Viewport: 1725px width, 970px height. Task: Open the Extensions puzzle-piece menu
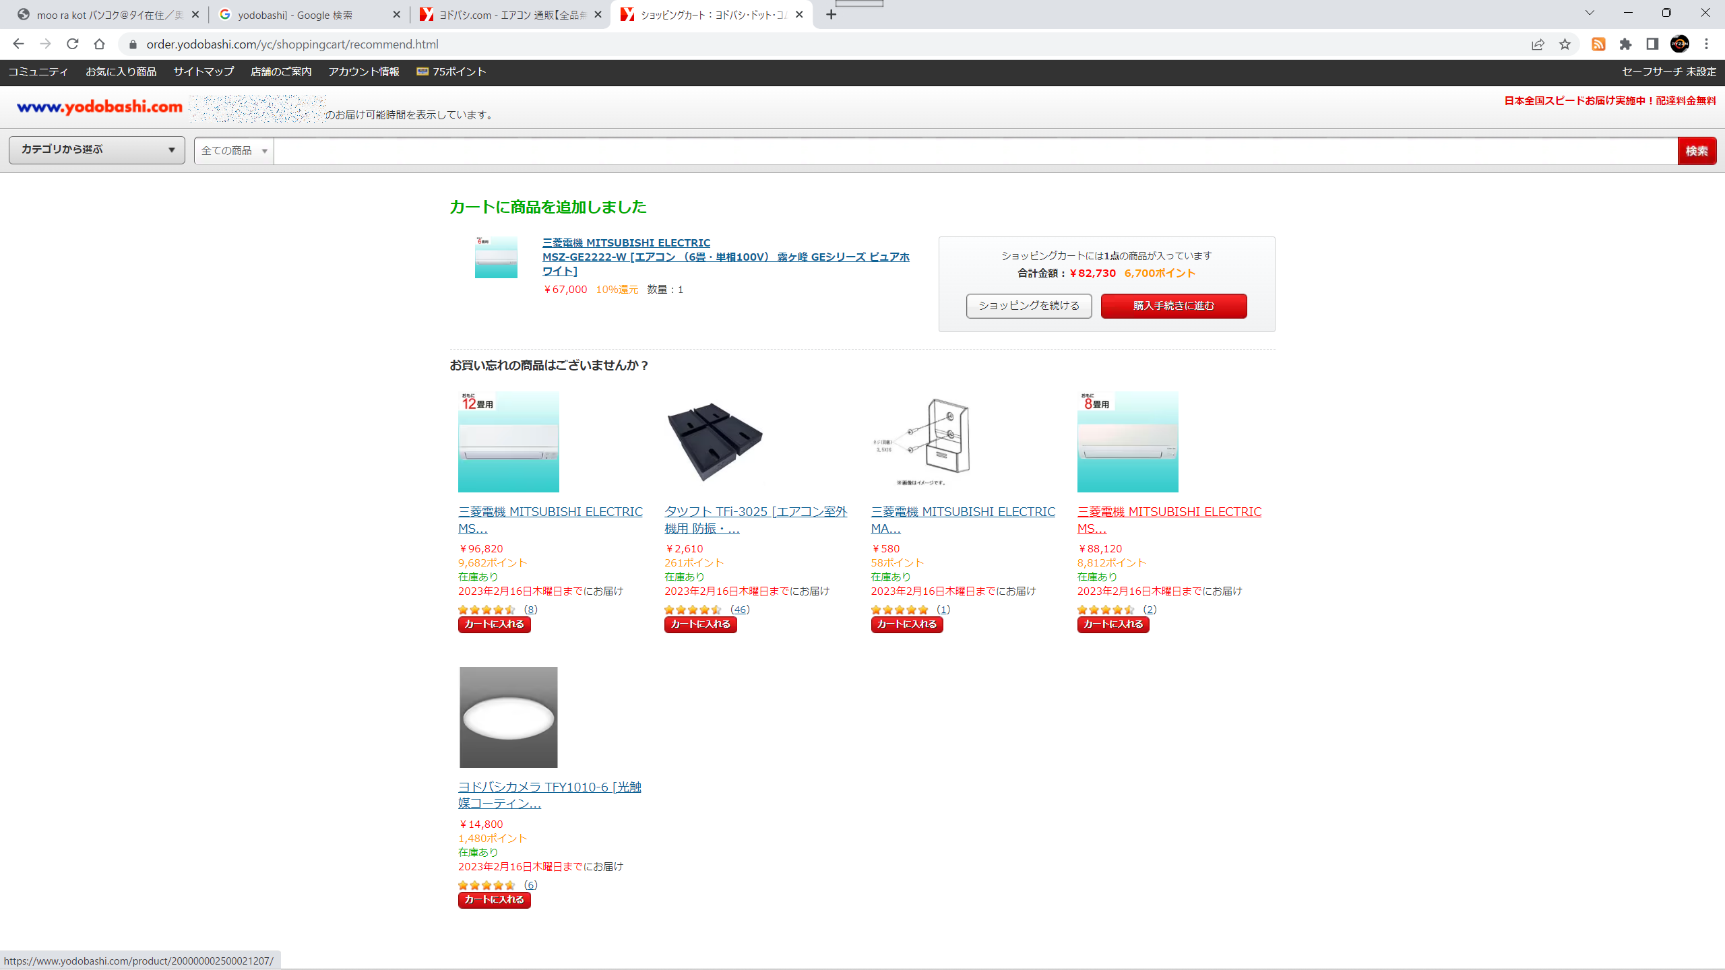[x=1625, y=44]
